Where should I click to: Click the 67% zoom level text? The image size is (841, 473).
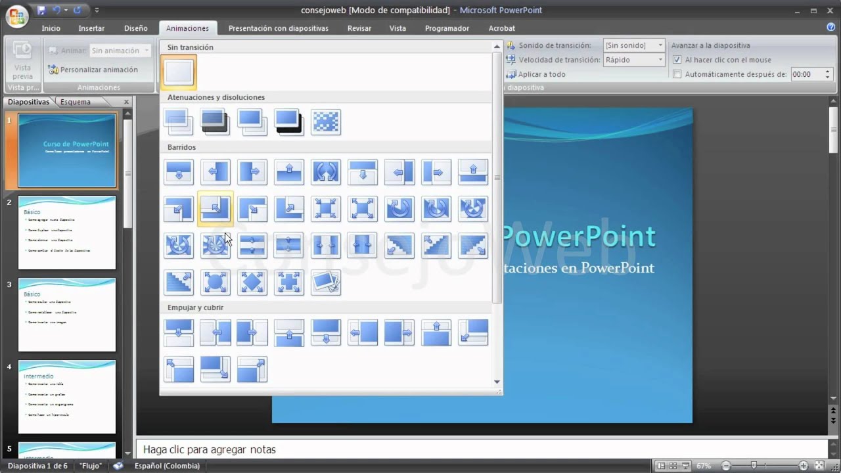704,466
